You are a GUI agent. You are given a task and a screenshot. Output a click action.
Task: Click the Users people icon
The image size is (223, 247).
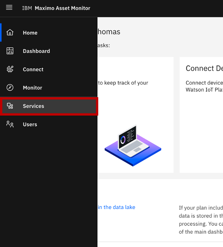point(10,124)
